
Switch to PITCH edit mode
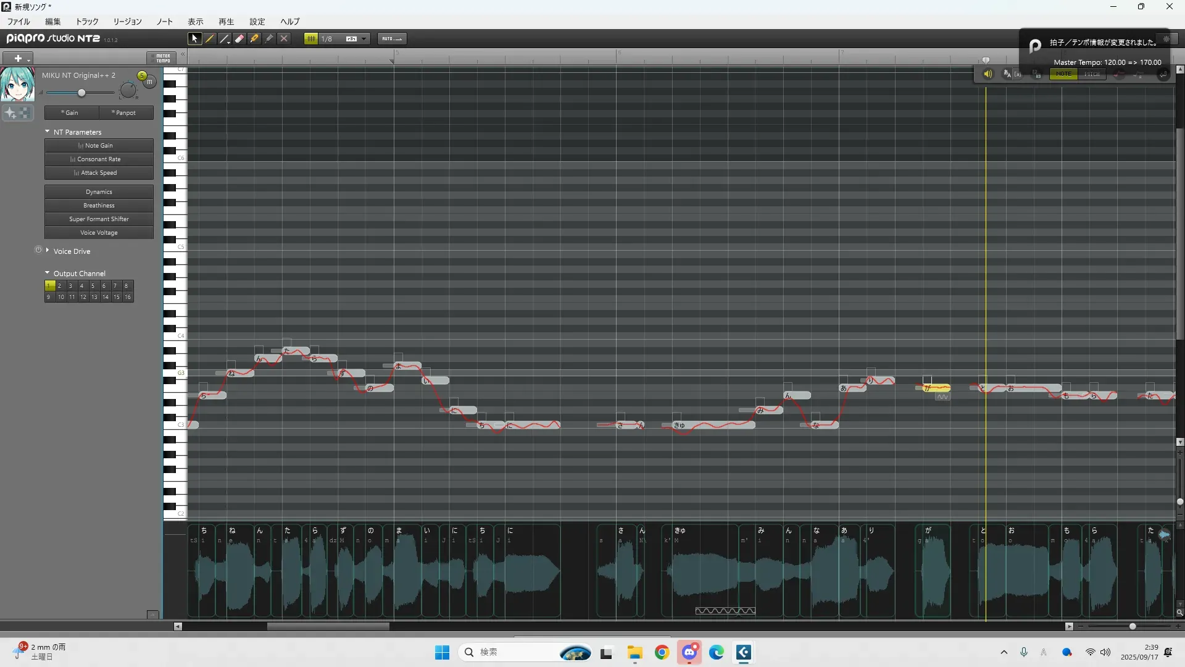pos(1092,74)
